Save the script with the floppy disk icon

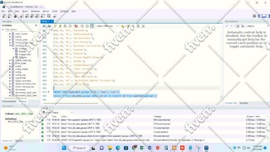pos(49,26)
